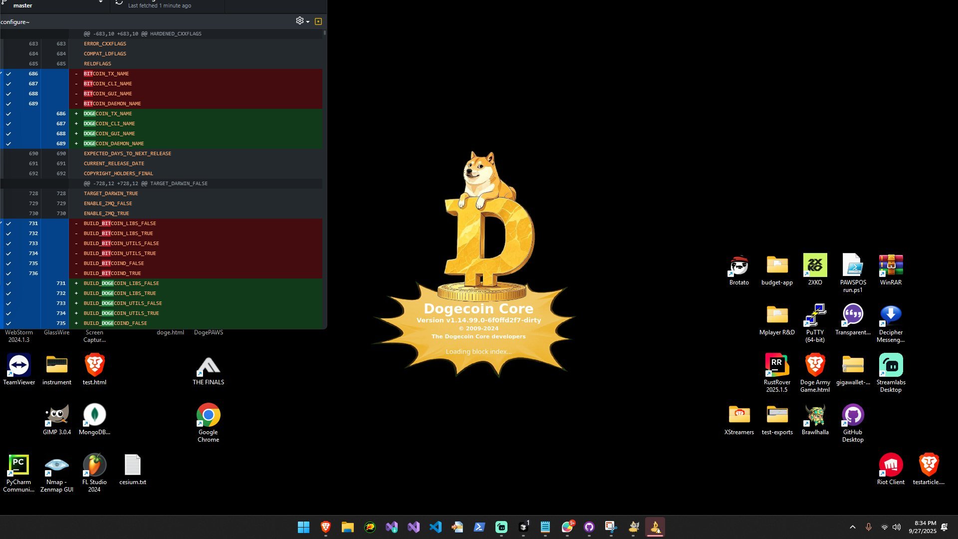Click the modified file status icon
This screenshot has height=539, width=958.
318,21
